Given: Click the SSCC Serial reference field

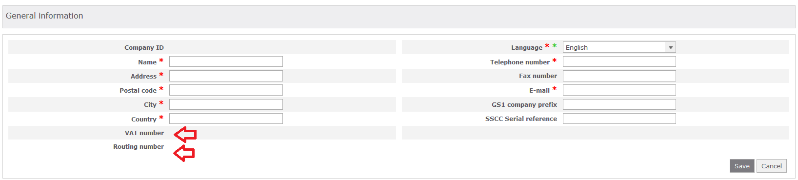Looking at the screenshot, I should pyautogui.click(x=619, y=119).
